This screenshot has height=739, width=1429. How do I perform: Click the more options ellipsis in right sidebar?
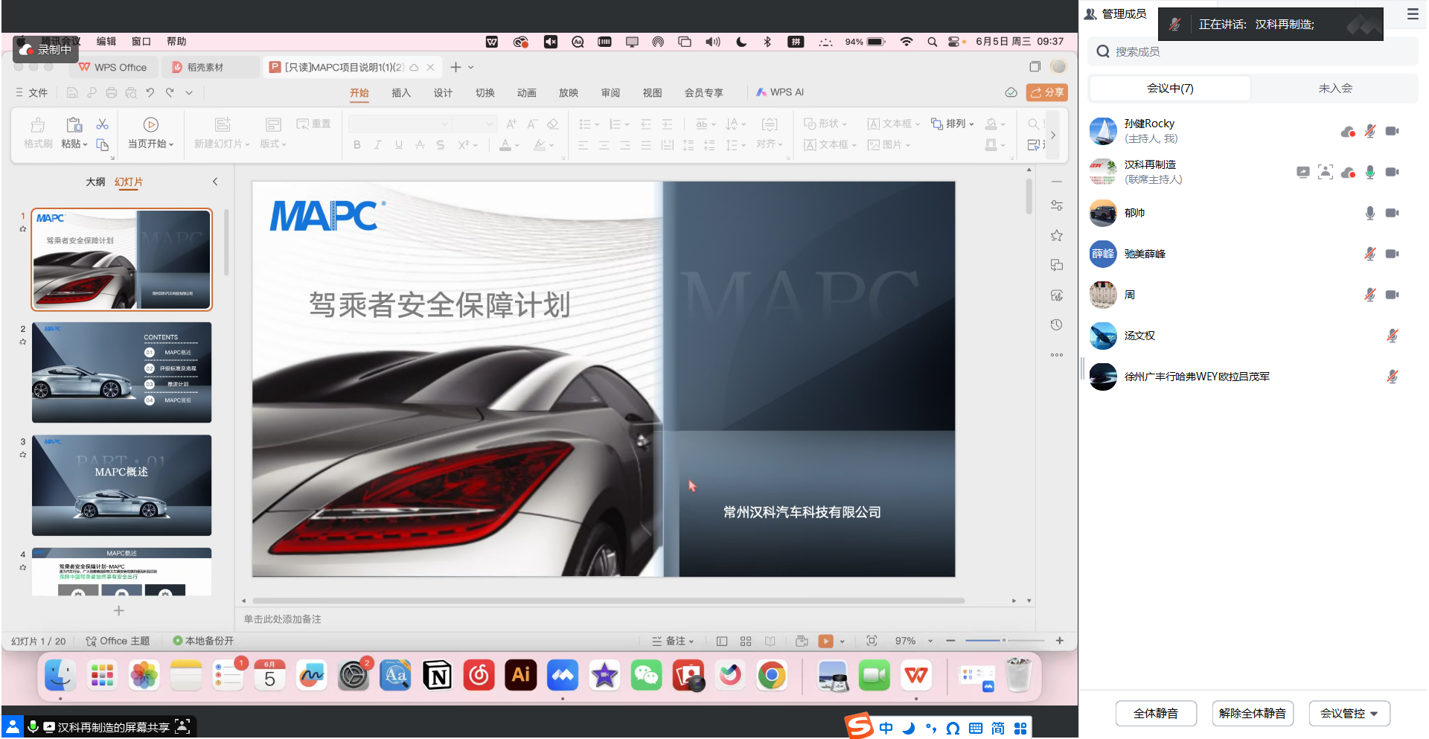click(x=1057, y=355)
